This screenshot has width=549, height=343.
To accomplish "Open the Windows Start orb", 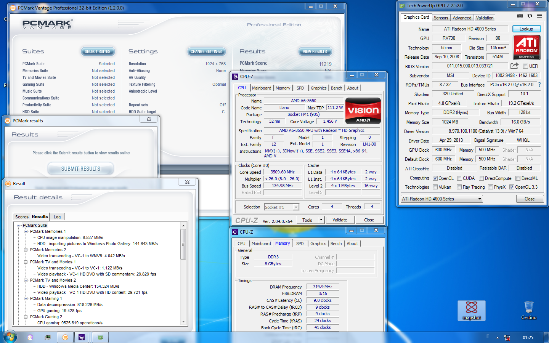I will coord(10,337).
